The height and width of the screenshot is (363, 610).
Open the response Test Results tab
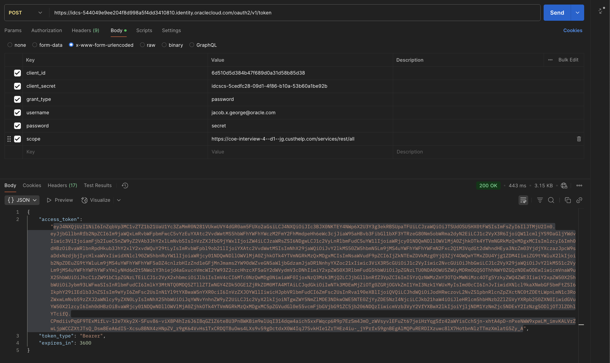(98, 186)
